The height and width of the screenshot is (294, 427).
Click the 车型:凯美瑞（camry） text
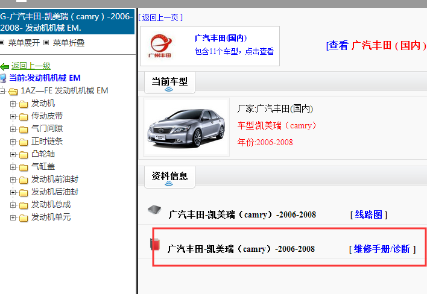pyautogui.click(x=277, y=125)
